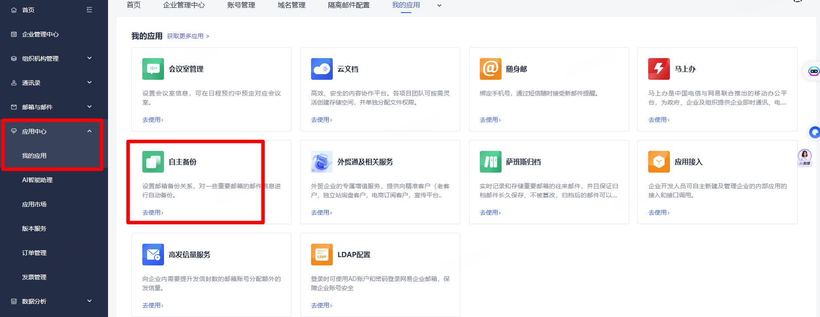Click the 萨班斯归档 card title
Screen dimensions: 820x317
pos(523,162)
